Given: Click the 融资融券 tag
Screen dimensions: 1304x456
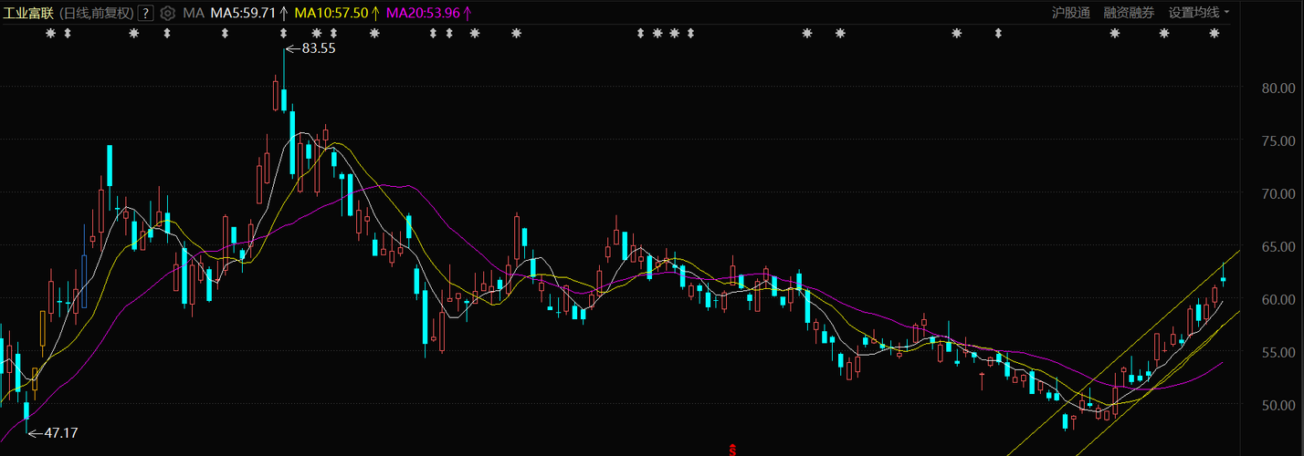Looking at the screenshot, I should pos(1129,13).
